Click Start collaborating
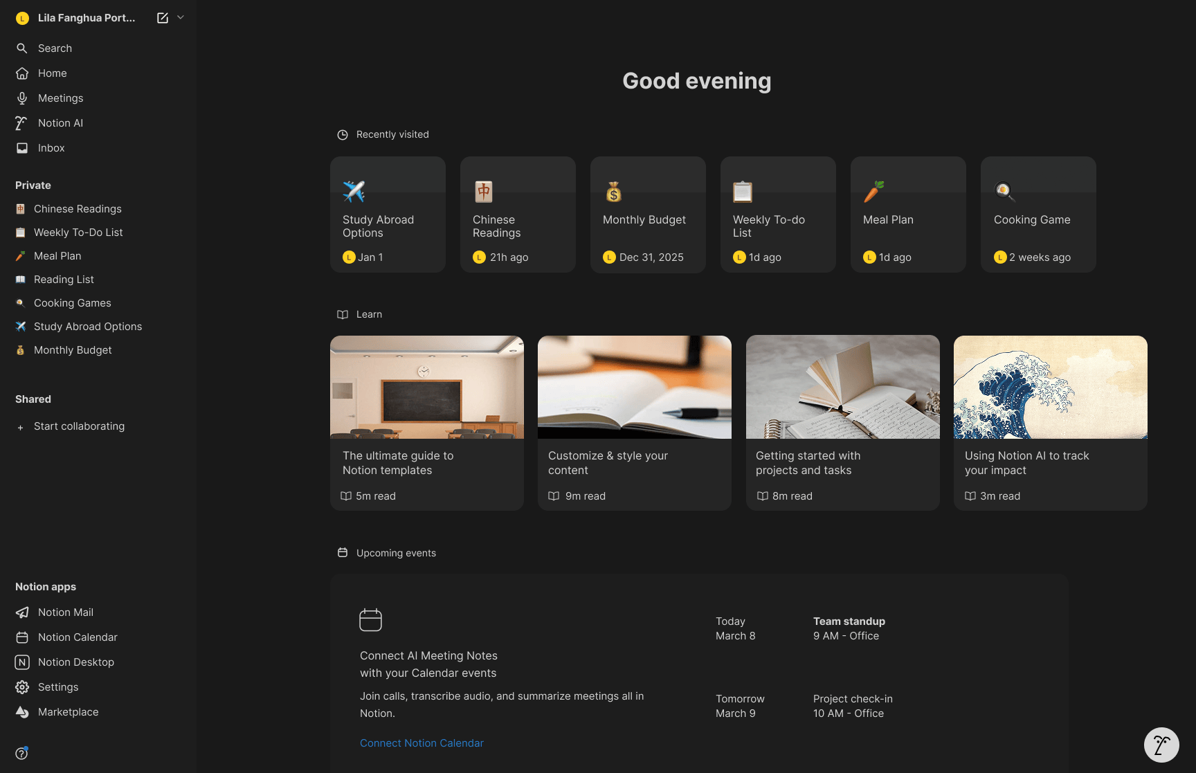The width and height of the screenshot is (1196, 773). 80,426
